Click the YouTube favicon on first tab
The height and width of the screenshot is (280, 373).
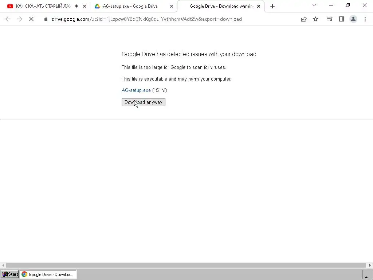(10, 7)
